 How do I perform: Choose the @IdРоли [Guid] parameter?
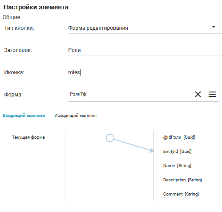coord(179,137)
